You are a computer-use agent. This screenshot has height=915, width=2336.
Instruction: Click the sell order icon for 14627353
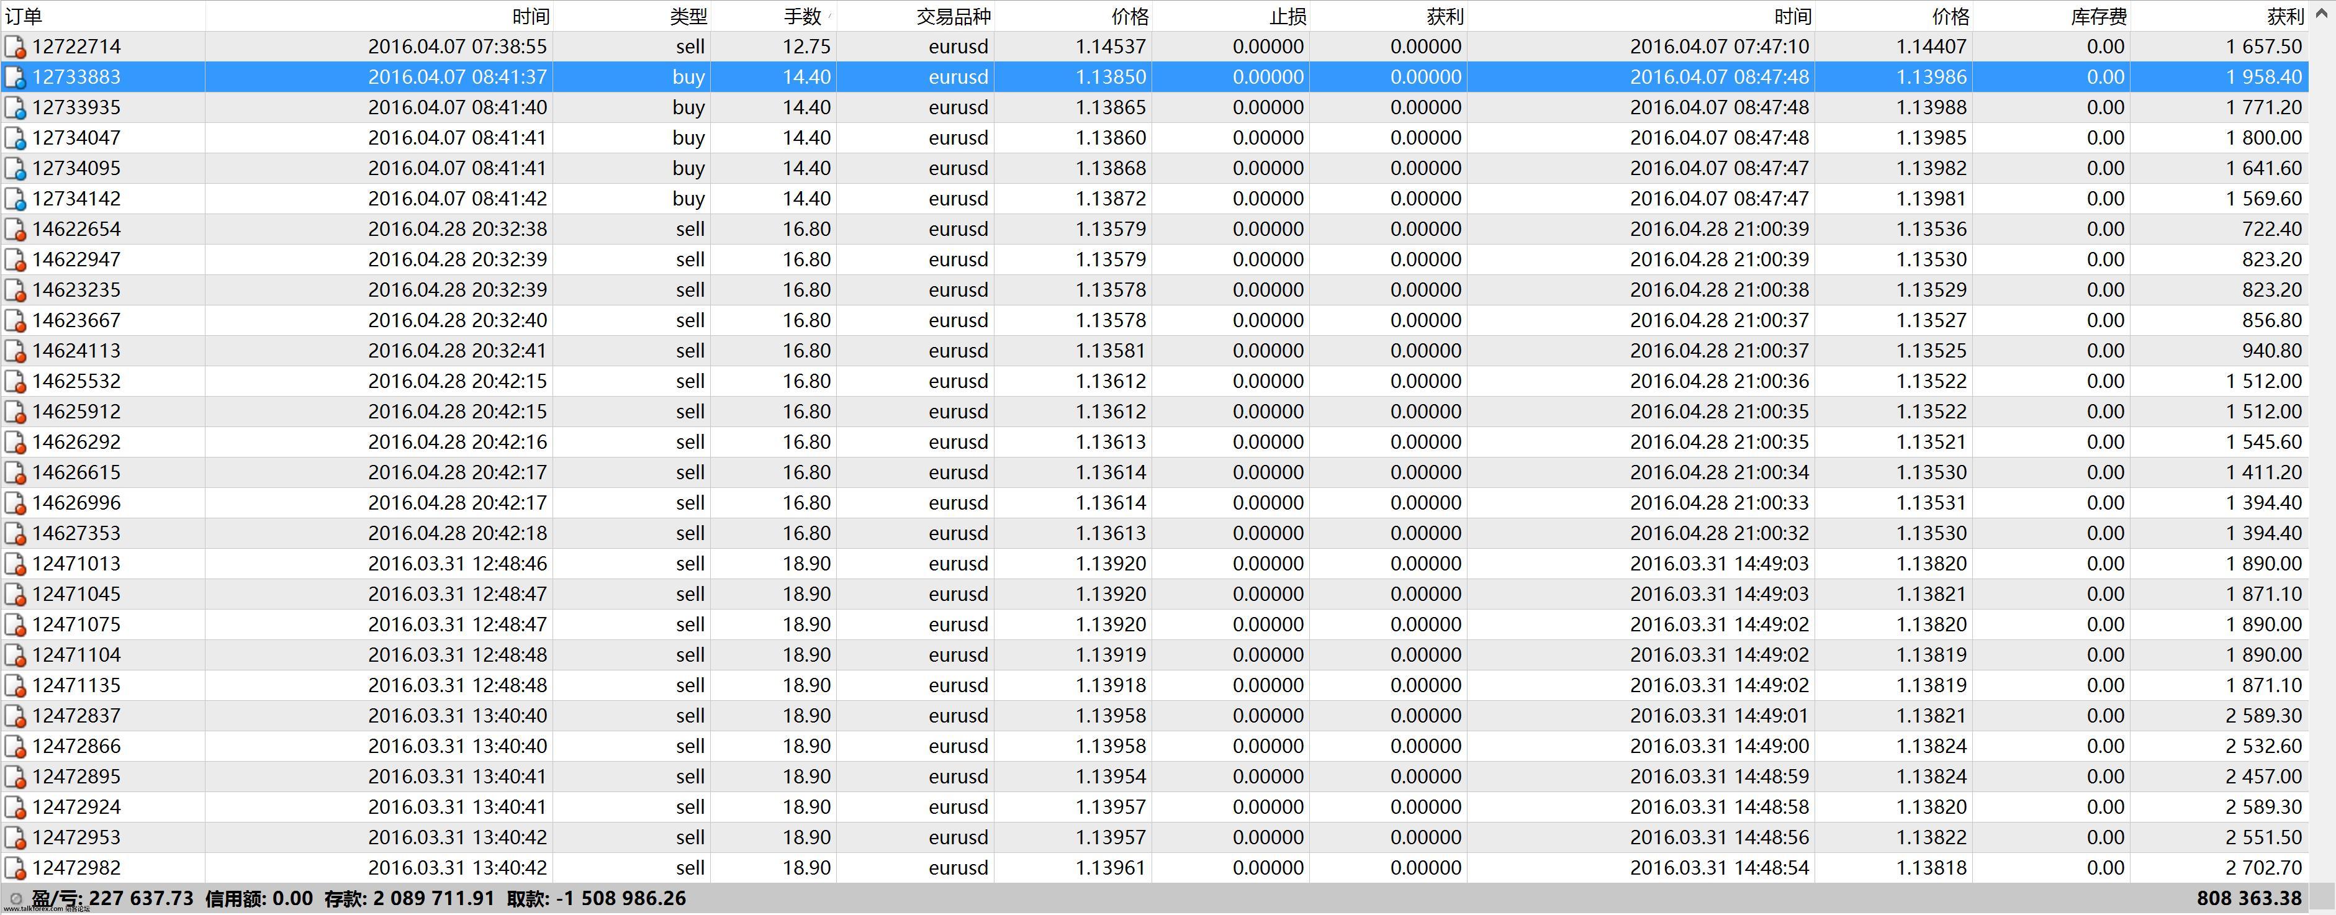click(16, 534)
